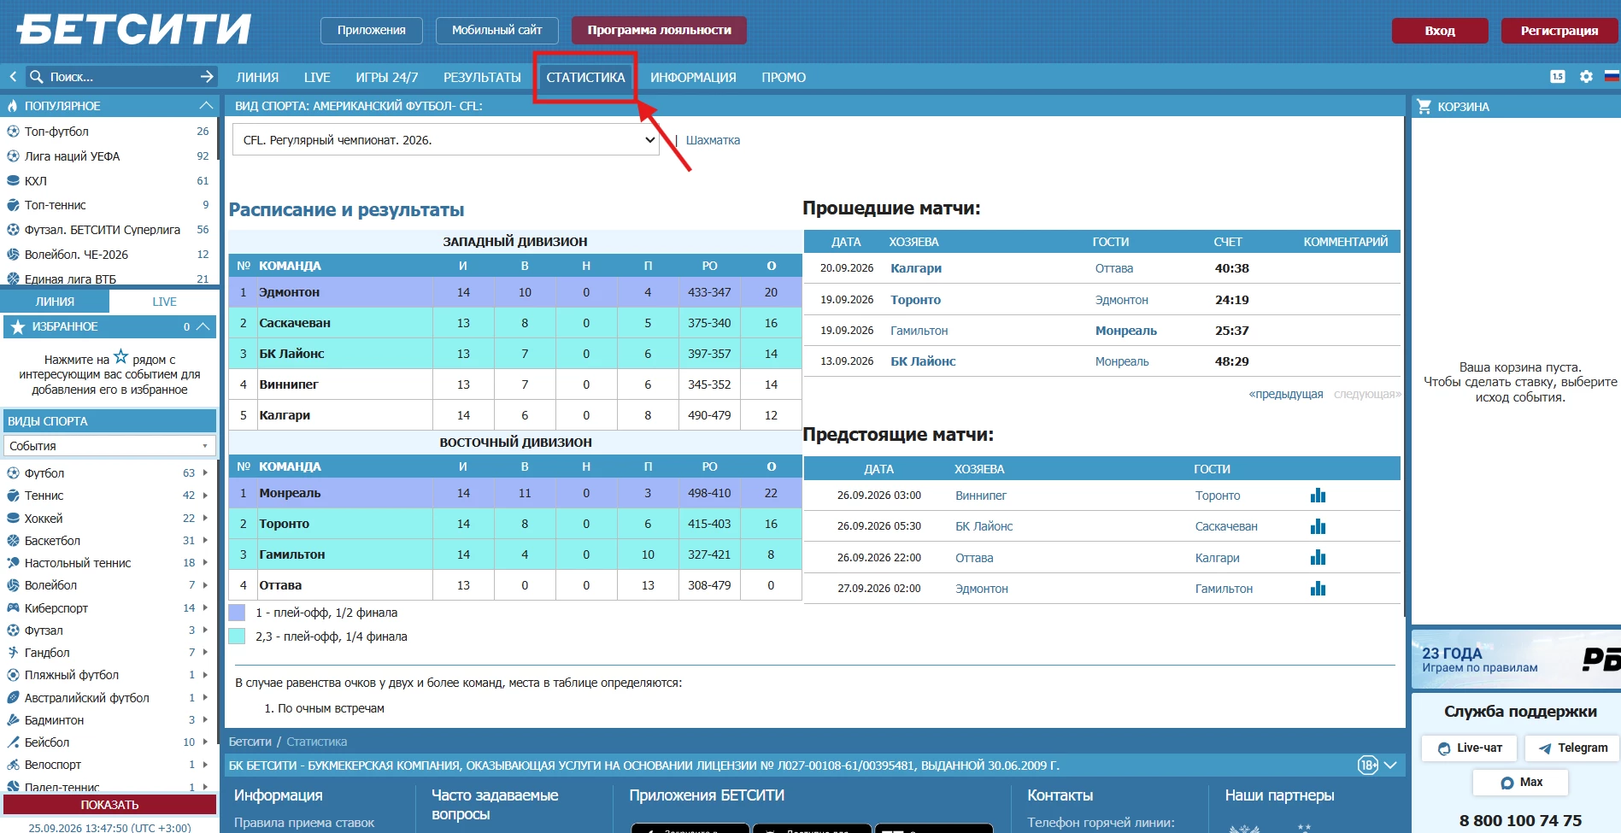
Task: Click the Регистрация button
Action: (x=1559, y=31)
